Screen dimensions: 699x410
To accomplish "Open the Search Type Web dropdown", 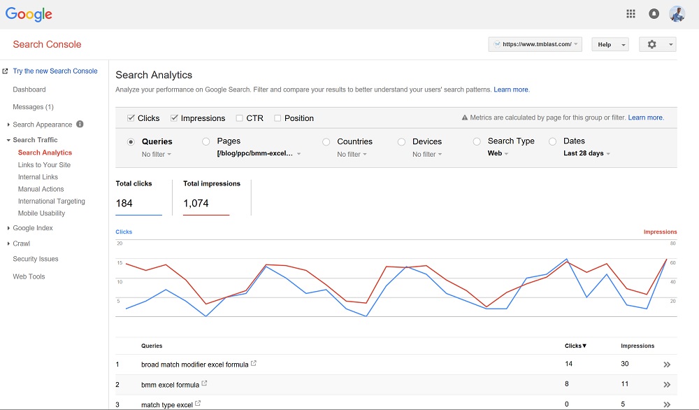I will (x=498, y=153).
